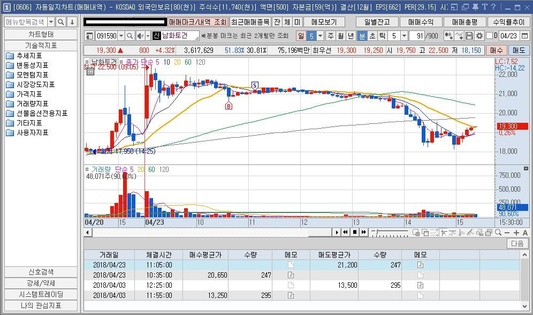Open the calendar date picker icon
The width and height of the screenshot is (533, 315).
[x=524, y=36]
